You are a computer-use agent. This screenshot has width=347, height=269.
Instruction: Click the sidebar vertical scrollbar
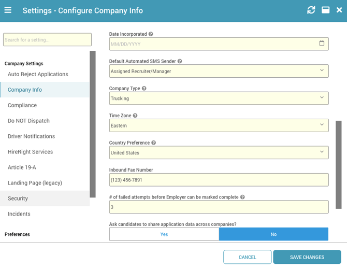coord(93,124)
